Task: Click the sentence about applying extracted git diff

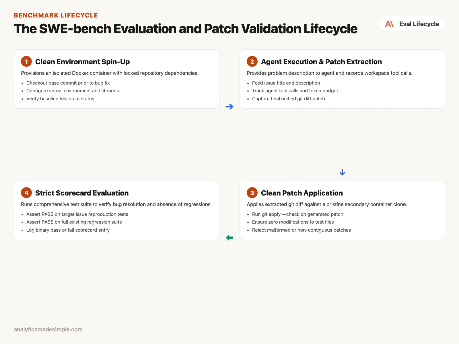Action: click(327, 204)
